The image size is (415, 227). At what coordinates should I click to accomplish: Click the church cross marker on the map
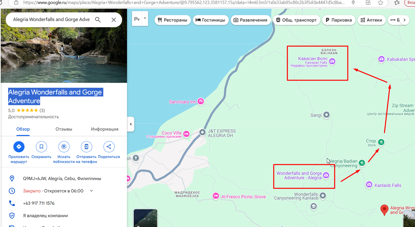click(x=136, y=159)
